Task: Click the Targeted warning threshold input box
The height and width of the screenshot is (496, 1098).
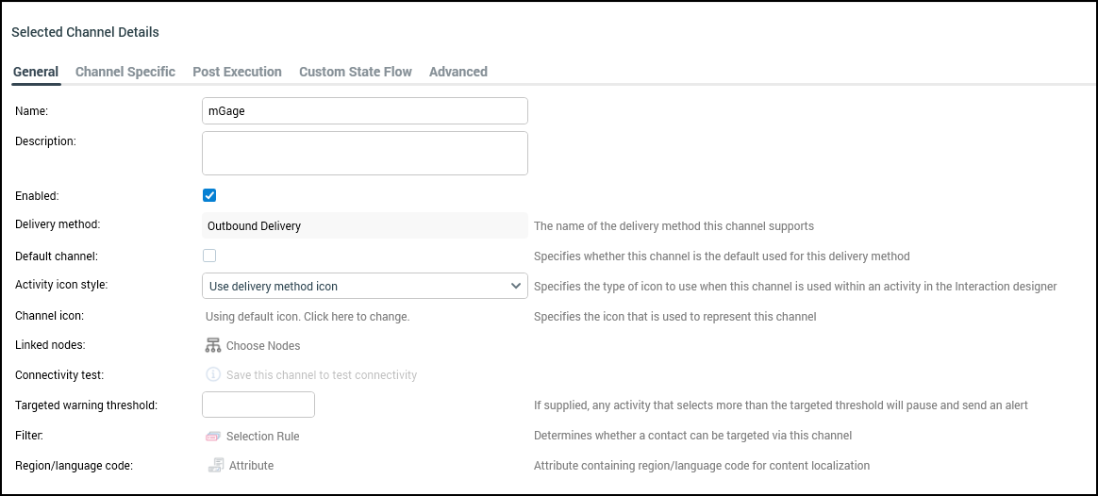Action: (x=258, y=405)
